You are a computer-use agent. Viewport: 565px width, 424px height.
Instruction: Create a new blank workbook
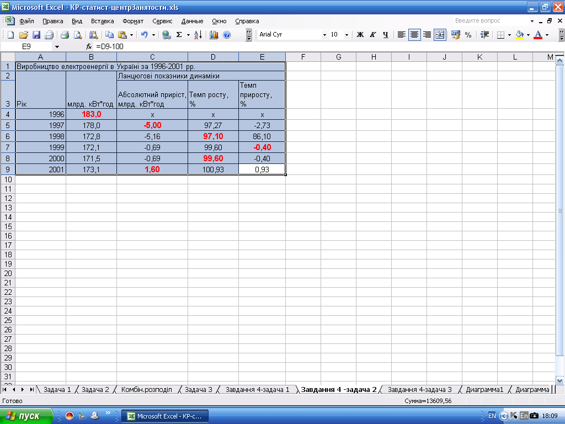[11, 35]
